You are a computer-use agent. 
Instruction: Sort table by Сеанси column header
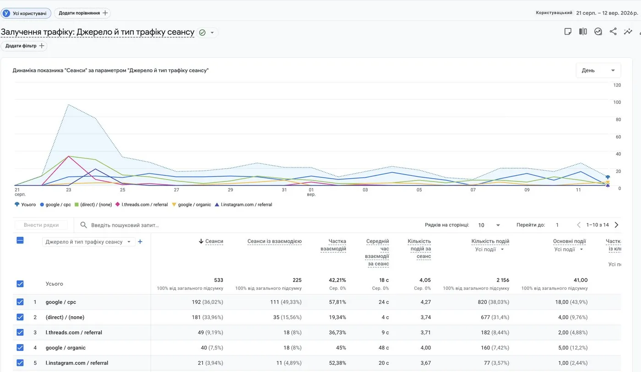[x=214, y=241]
